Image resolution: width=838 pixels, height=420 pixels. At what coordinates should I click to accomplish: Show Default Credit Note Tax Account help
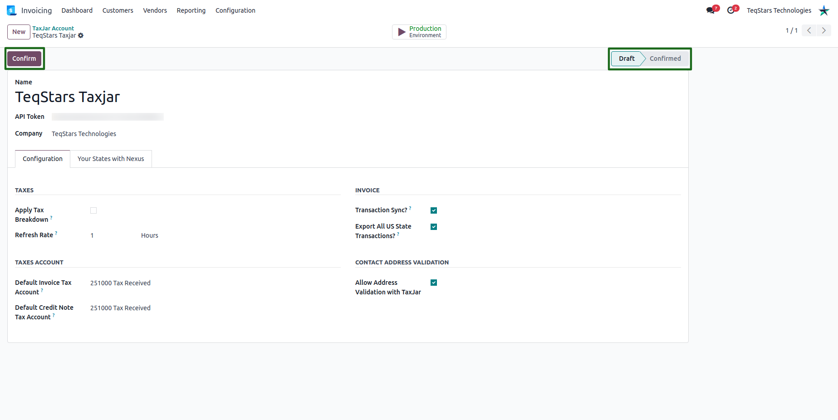tap(54, 315)
